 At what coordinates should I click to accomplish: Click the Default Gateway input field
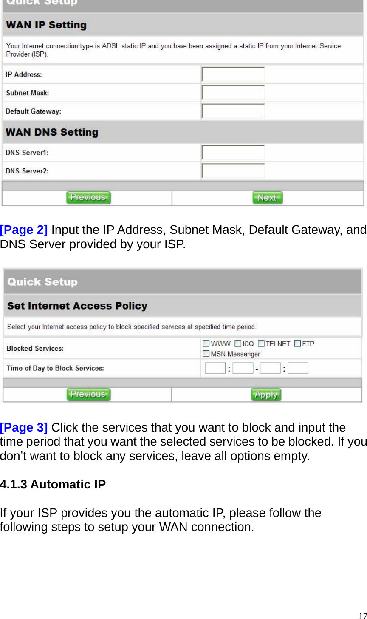pos(232,111)
